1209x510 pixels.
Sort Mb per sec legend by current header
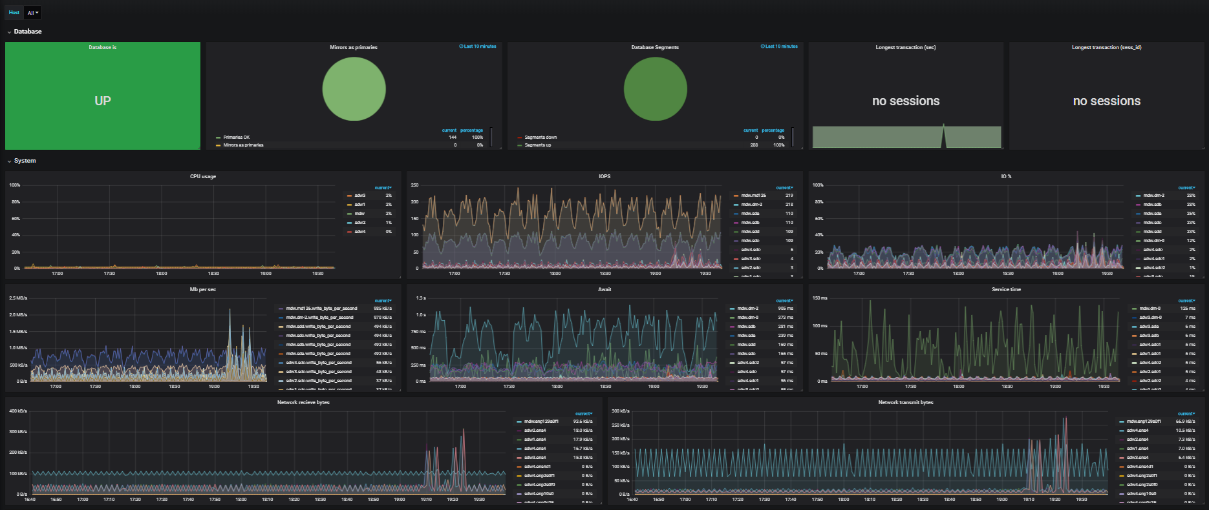[383, 301]
